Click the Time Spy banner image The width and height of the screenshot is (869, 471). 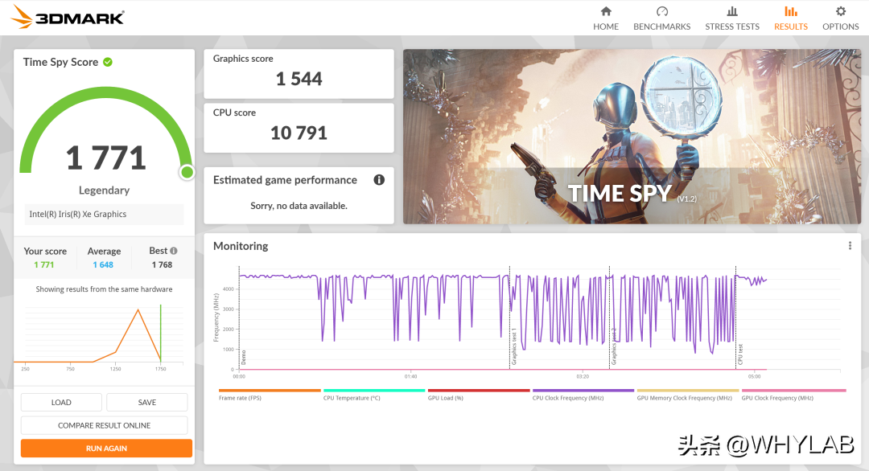tap(632, 137)
